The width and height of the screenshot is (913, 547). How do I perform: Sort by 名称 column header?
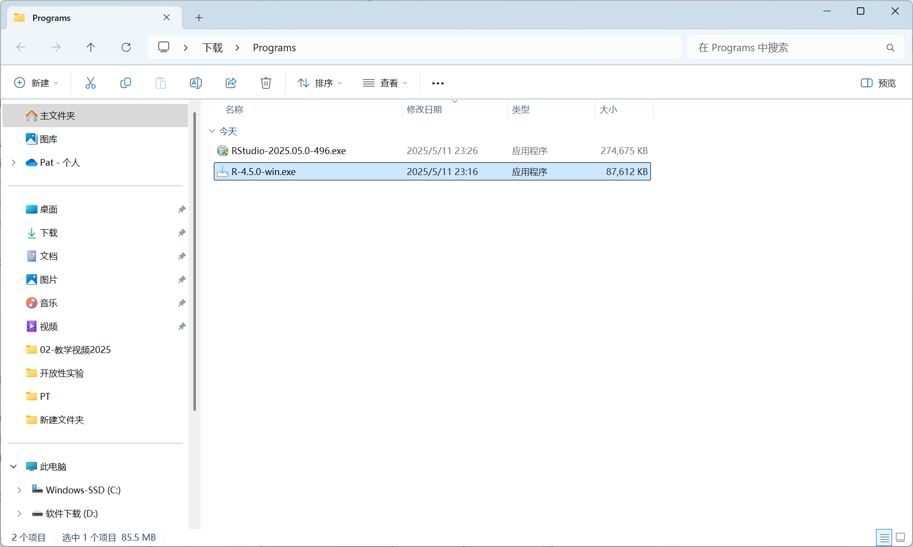click(x=234, y=110)
